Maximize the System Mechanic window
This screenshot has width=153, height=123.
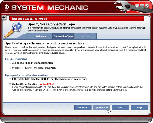click(x=142, y=6)
